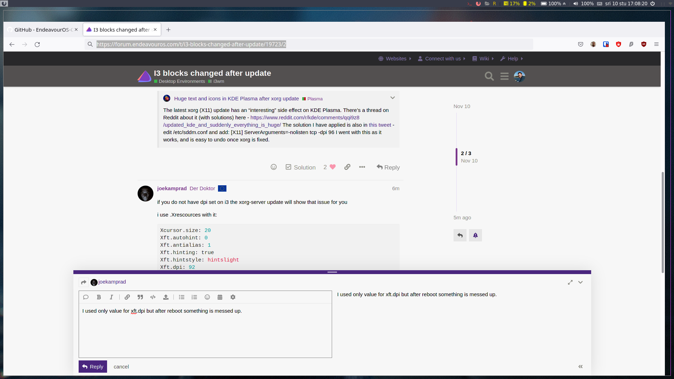The image size is (674, 379).
Task: Upload a file in composer
Action: [x=166, y=297]
